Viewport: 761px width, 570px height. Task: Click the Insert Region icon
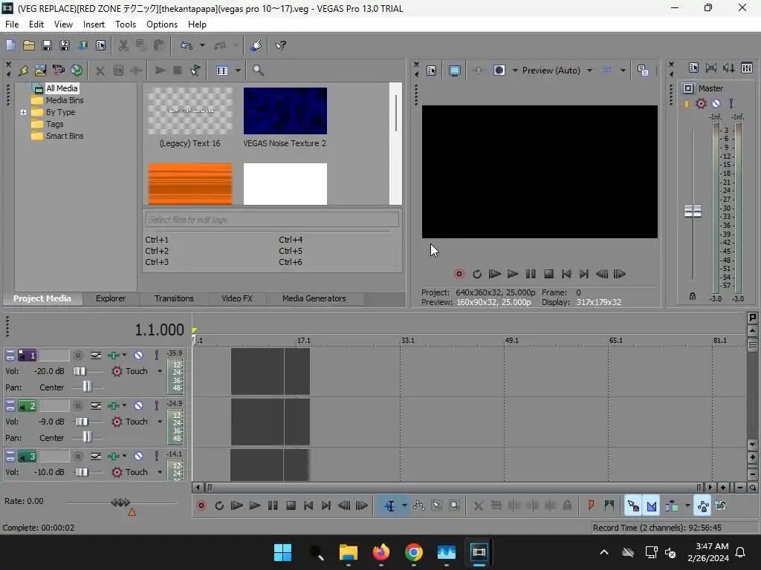point(609,506)
